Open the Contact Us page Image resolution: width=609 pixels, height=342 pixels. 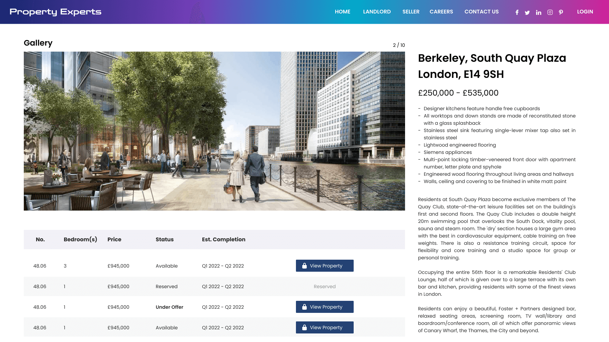click(481, 12)
